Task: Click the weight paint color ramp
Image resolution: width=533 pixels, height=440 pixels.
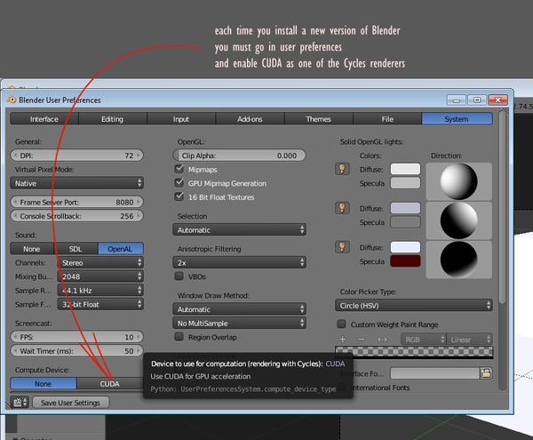Action: tap(414, 352)
